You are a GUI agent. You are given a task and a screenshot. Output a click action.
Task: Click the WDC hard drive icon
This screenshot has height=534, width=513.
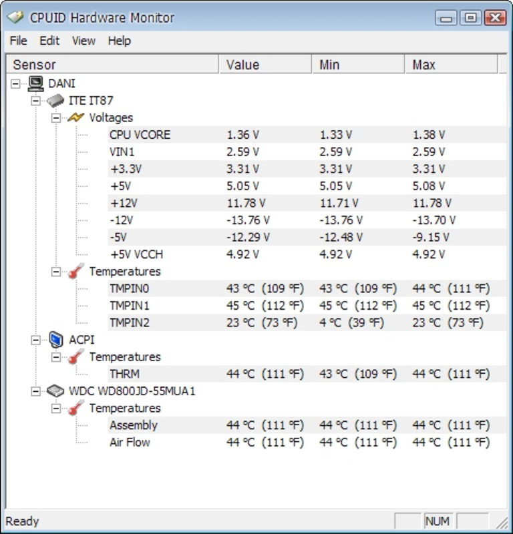coord(55,391)
